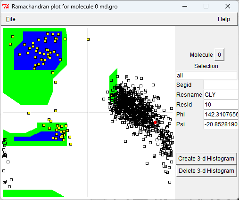The image size is (239, 200).
Task: Click the Segid input field
Action: (221, 85)
